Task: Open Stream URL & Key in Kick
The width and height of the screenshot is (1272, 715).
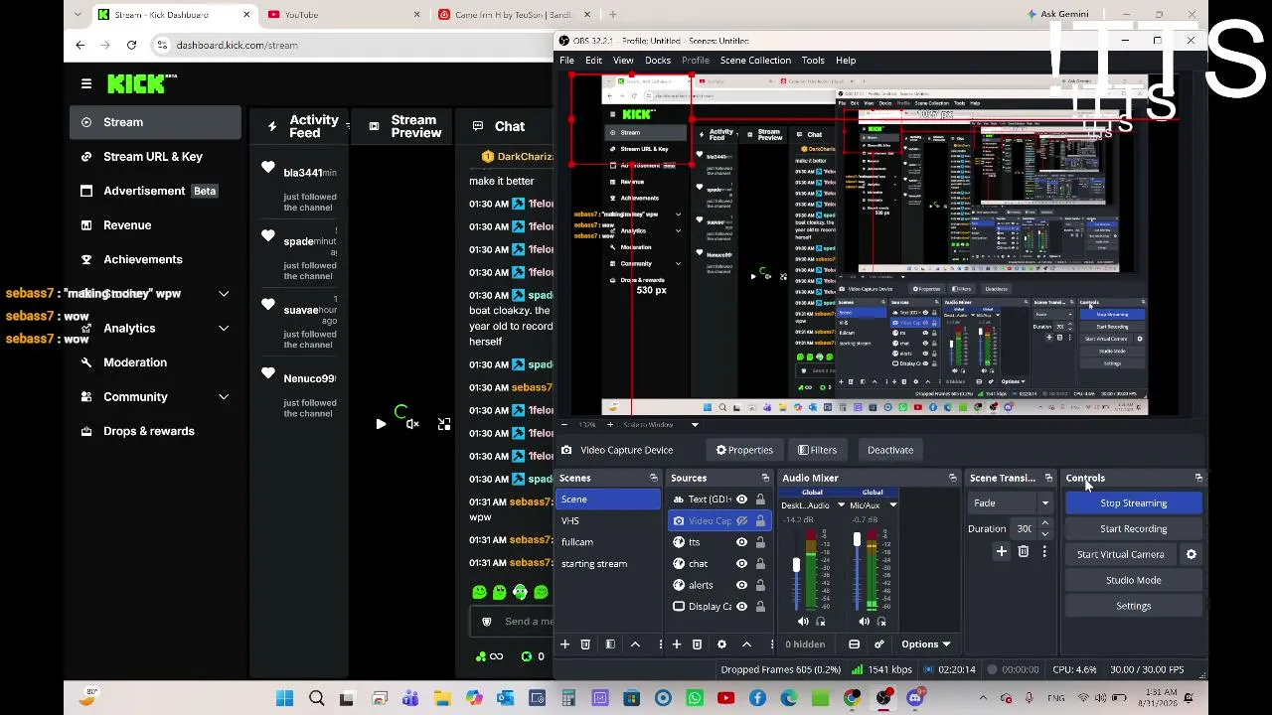Action: point(155,157)
